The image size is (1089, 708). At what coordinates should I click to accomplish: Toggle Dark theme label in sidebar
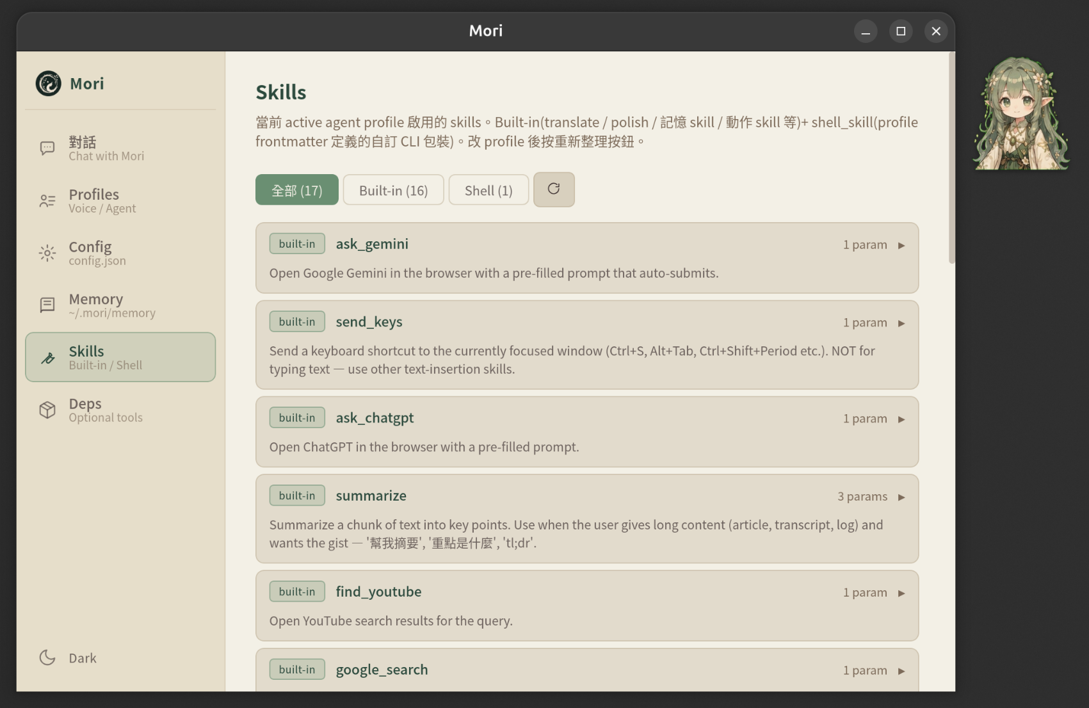coord(83,658)
